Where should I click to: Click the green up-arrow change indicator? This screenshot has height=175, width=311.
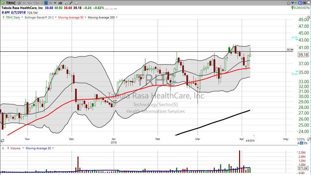coord(292,8)
